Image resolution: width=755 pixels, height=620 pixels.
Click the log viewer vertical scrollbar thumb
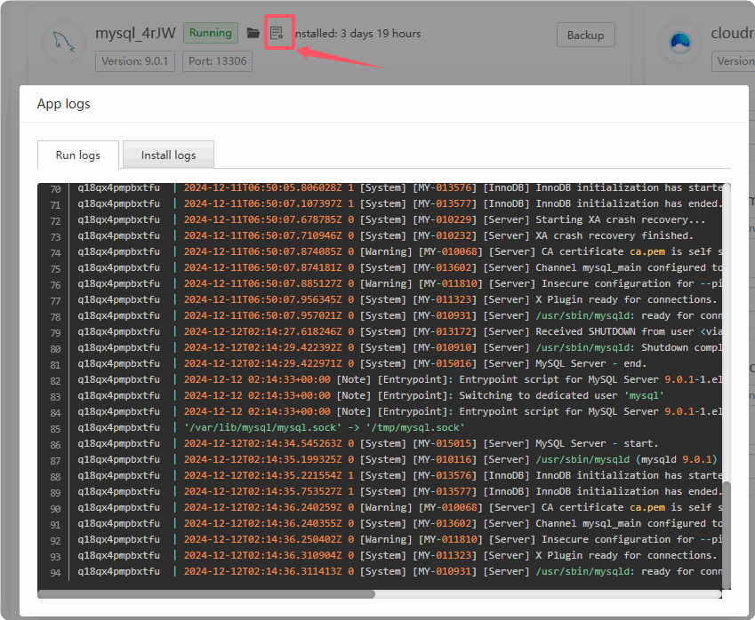point(727,533)
